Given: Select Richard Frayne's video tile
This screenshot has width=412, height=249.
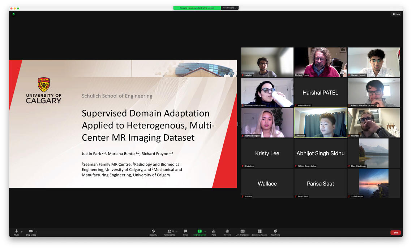Looking at the screenshot, I should [320, 62].
